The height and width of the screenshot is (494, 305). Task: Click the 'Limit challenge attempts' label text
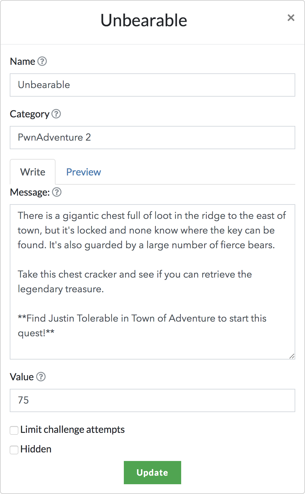coord(72,430)
